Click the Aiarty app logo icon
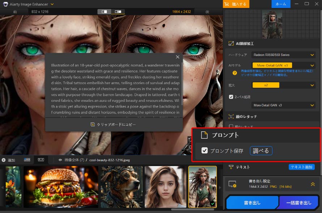This screenshot has width=322, height=213. coord(5,4)
